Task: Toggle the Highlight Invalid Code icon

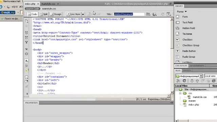Action: [x=26, y=65]
